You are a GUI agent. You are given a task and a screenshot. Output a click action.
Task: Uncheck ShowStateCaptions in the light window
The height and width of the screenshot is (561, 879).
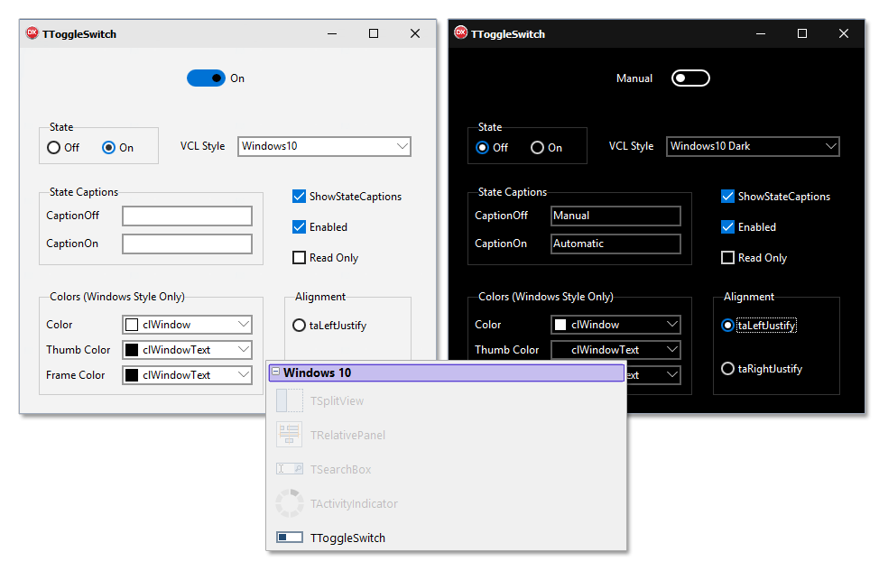[x=299, y=196]
